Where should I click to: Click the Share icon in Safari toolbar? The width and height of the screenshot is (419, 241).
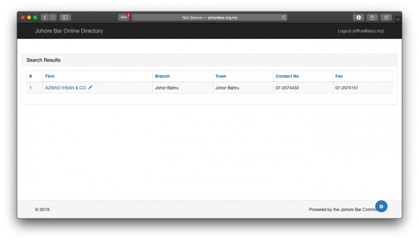(373, 17)
